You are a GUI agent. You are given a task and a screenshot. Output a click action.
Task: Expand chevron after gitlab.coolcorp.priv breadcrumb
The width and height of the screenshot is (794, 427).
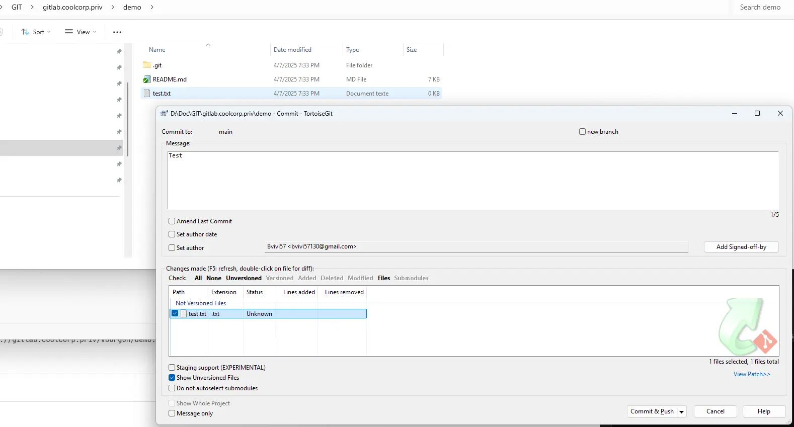pos(112,7)
